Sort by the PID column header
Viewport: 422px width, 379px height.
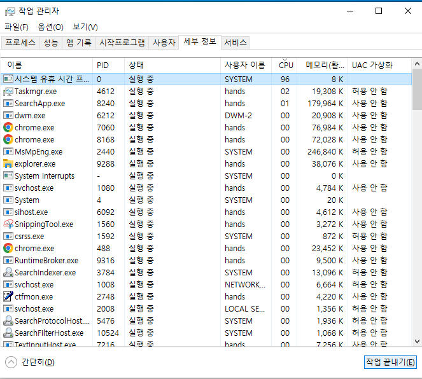click(x=108, y=65)
